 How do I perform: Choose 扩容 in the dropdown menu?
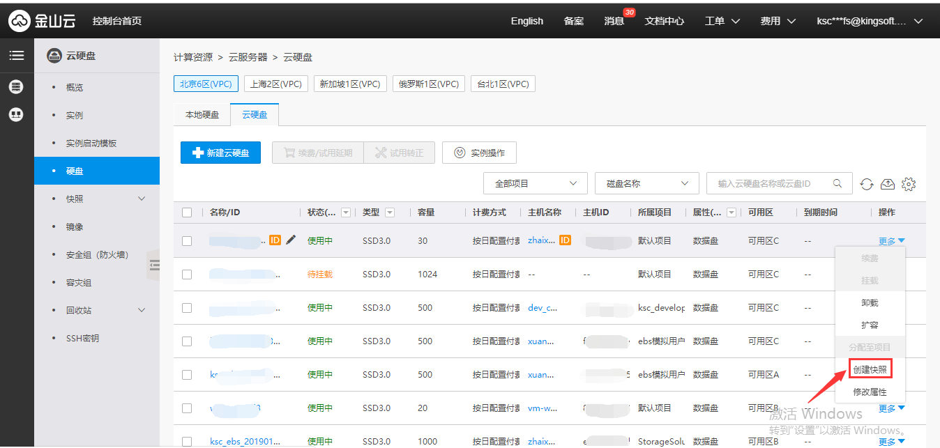coord(870,325)
